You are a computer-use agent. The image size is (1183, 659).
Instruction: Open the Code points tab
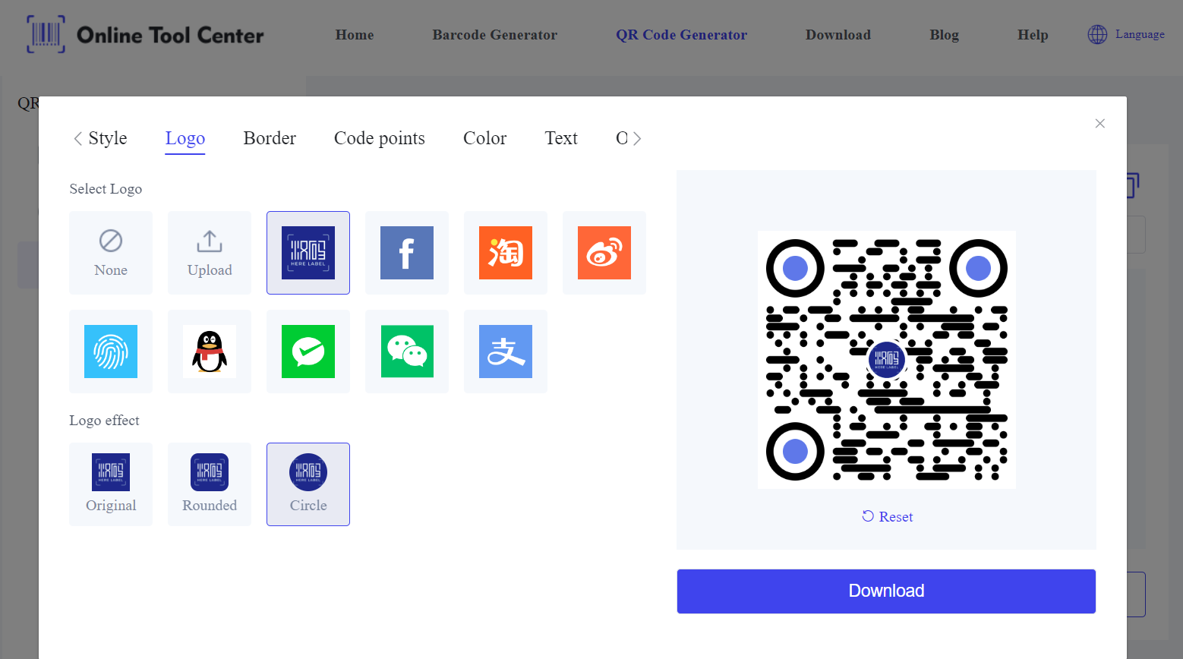pyautogui.click(x=380, y=138)
